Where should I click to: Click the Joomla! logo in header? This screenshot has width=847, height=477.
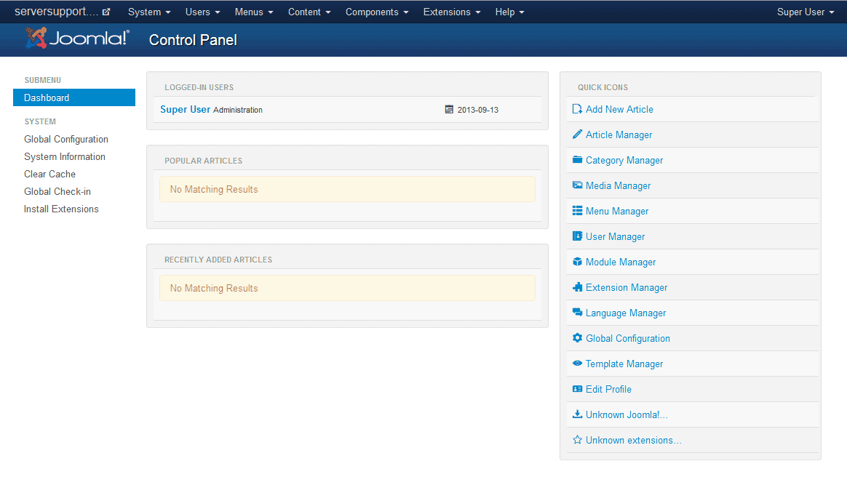click(x=77, y=39)
